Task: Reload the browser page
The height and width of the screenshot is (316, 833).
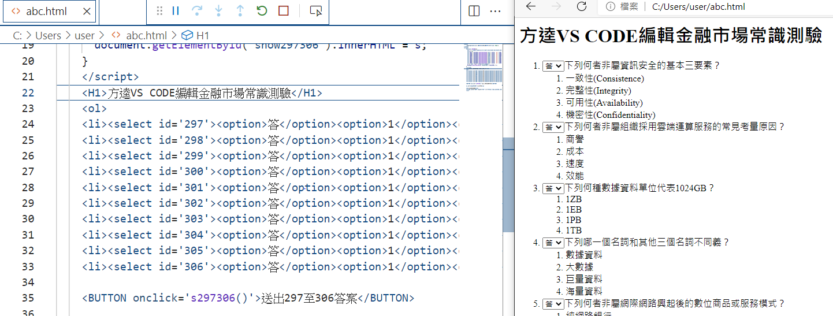Action: 582,6
